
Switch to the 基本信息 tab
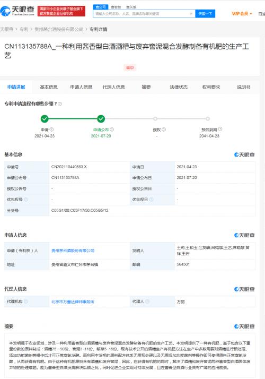coord(49,87)
